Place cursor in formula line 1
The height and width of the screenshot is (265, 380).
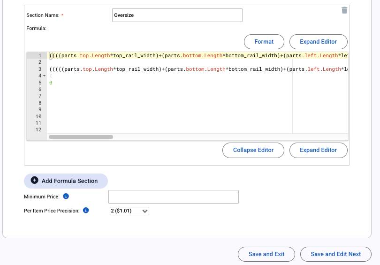(x=198, y=55)
